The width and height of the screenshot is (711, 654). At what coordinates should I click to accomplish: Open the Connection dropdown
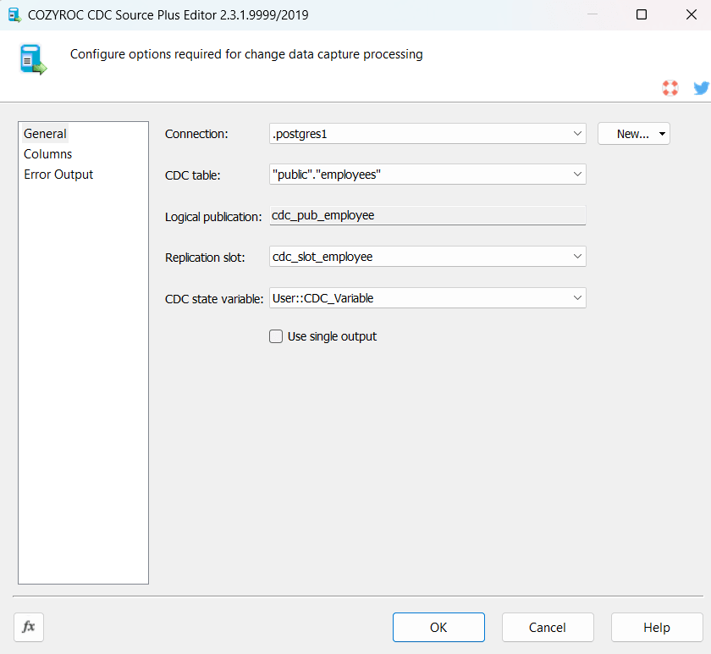(577, 134)
